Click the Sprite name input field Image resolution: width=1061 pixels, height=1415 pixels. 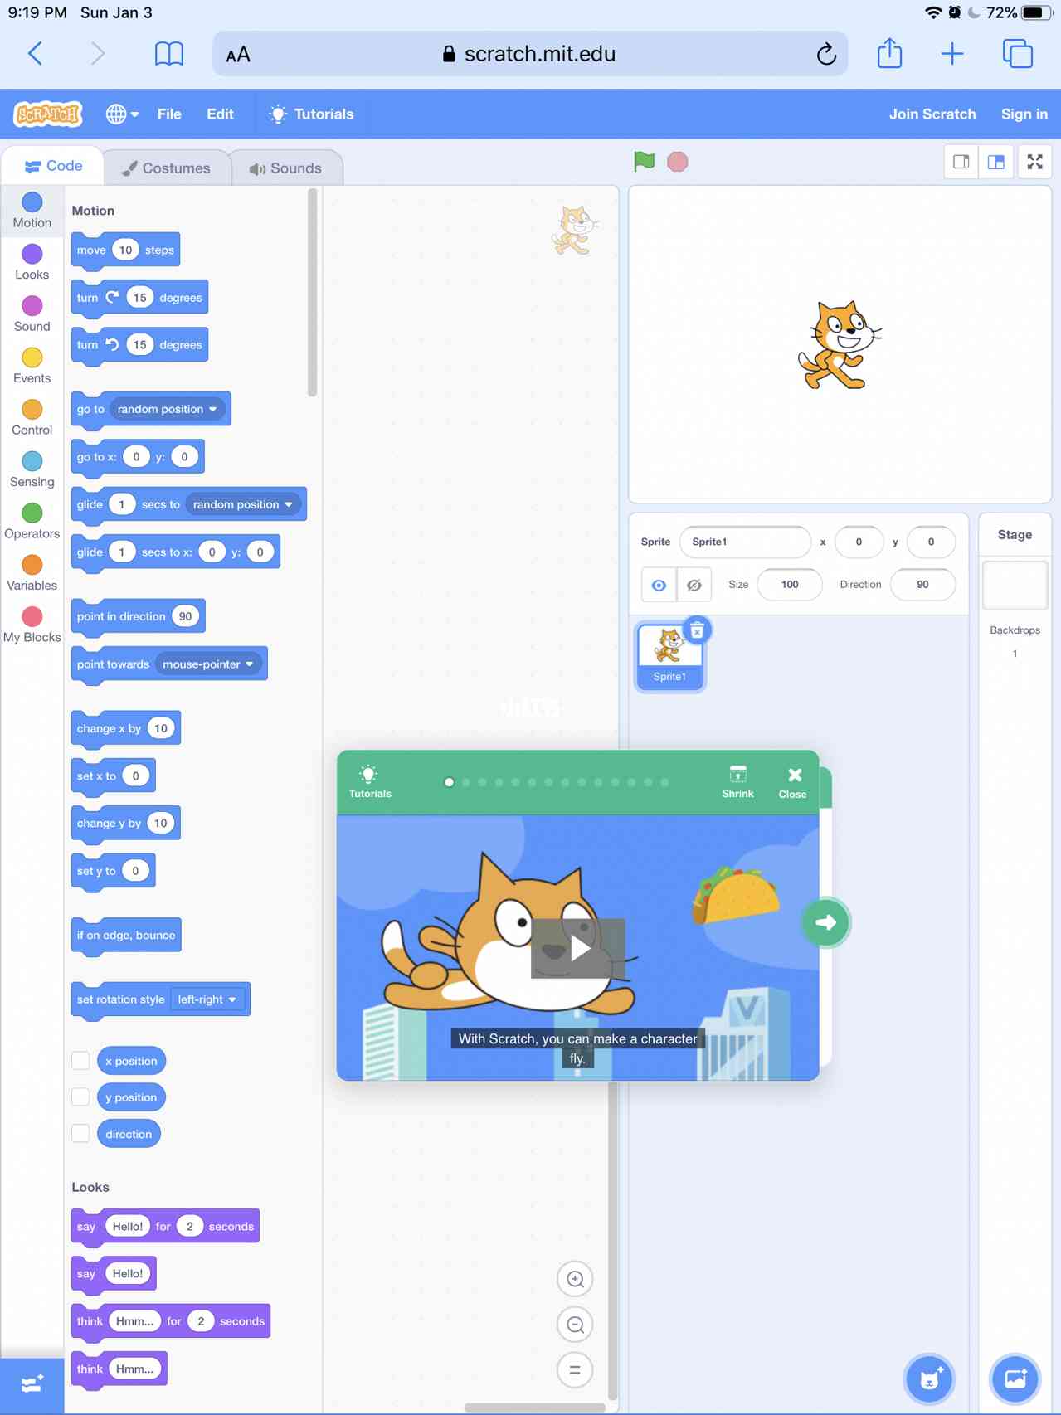coord(745,542)
